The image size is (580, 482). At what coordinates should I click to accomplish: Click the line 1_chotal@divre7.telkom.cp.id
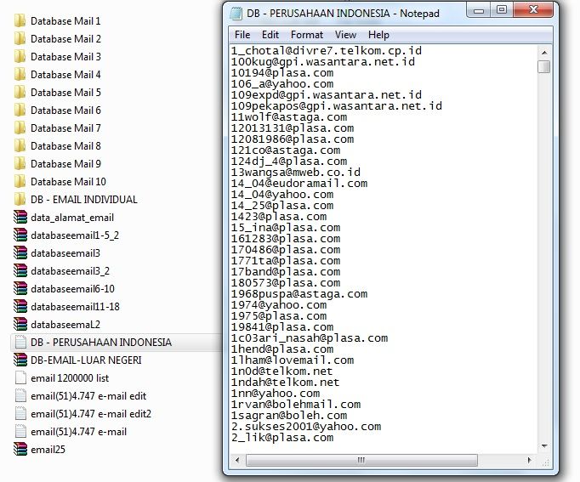pyautogui.click(x=327, y=51)
